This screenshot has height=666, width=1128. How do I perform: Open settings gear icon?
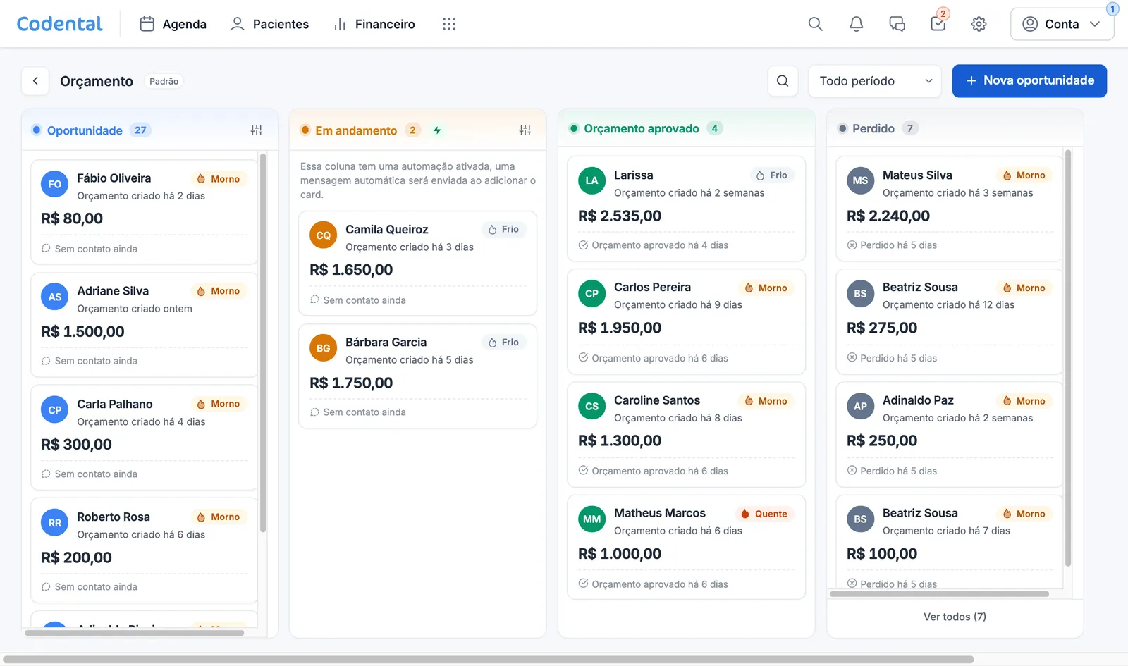(979, 24)
